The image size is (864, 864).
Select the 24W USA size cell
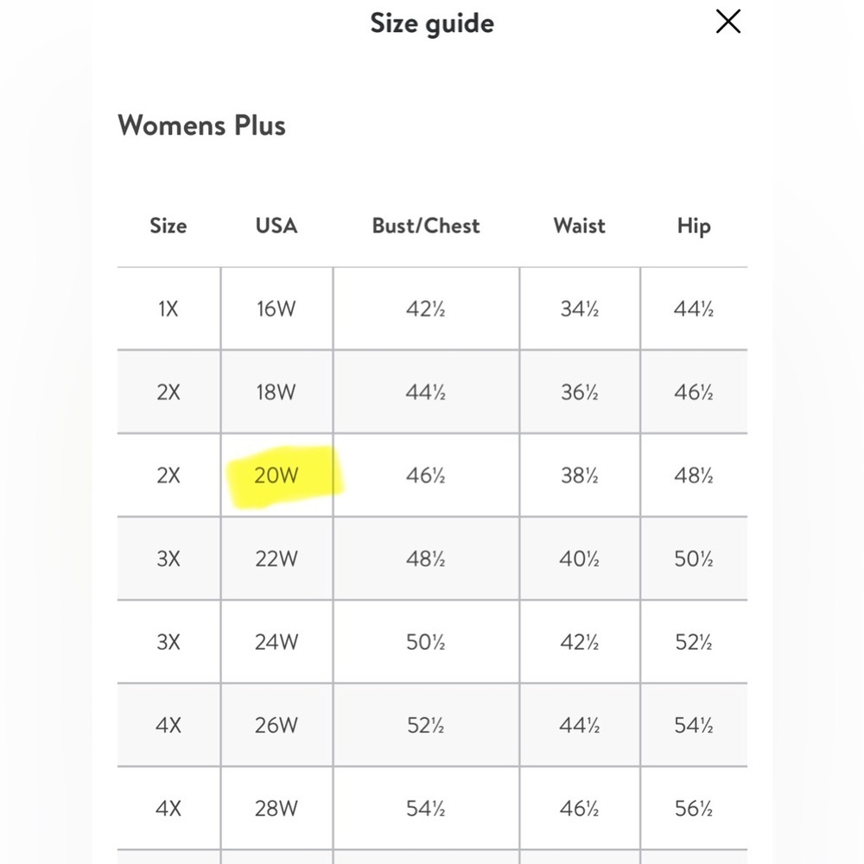tap(276, 642)
